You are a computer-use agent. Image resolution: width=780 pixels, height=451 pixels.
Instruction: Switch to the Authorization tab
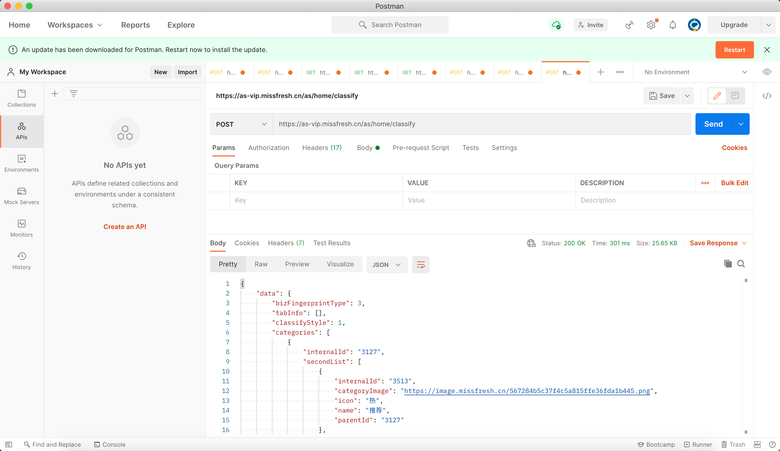(268, 148)
